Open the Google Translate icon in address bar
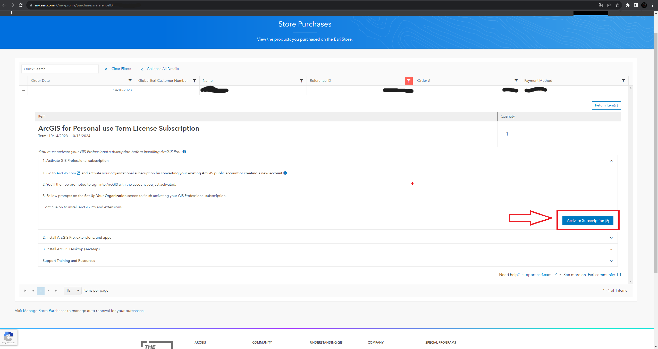Image resolution: width=658 pixels, height=349 pixels. point(601,5)
